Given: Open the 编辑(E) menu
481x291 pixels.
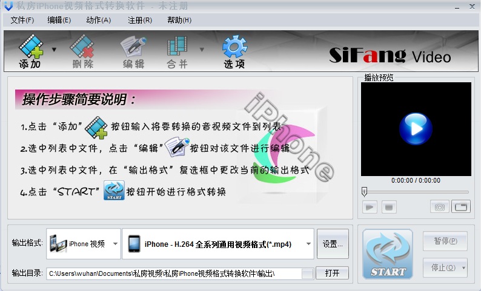Looking at the screenshot, I should [59, 20].
